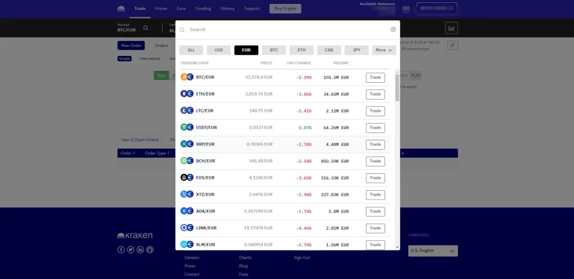This screenshot has height=279, width=574.
Task: Click Trade button for XRP/EUR
Action: [x=375, y=144]
